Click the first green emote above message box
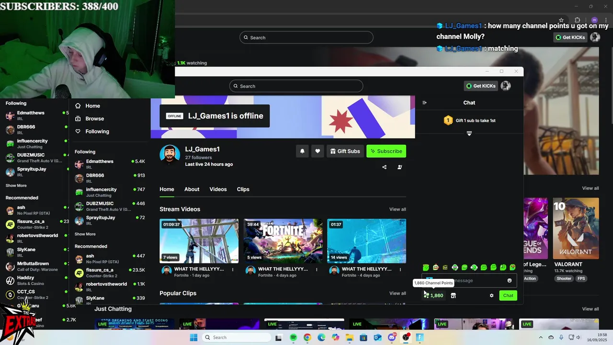Viewport: 613px width, 345px height. tap(426, 267)
